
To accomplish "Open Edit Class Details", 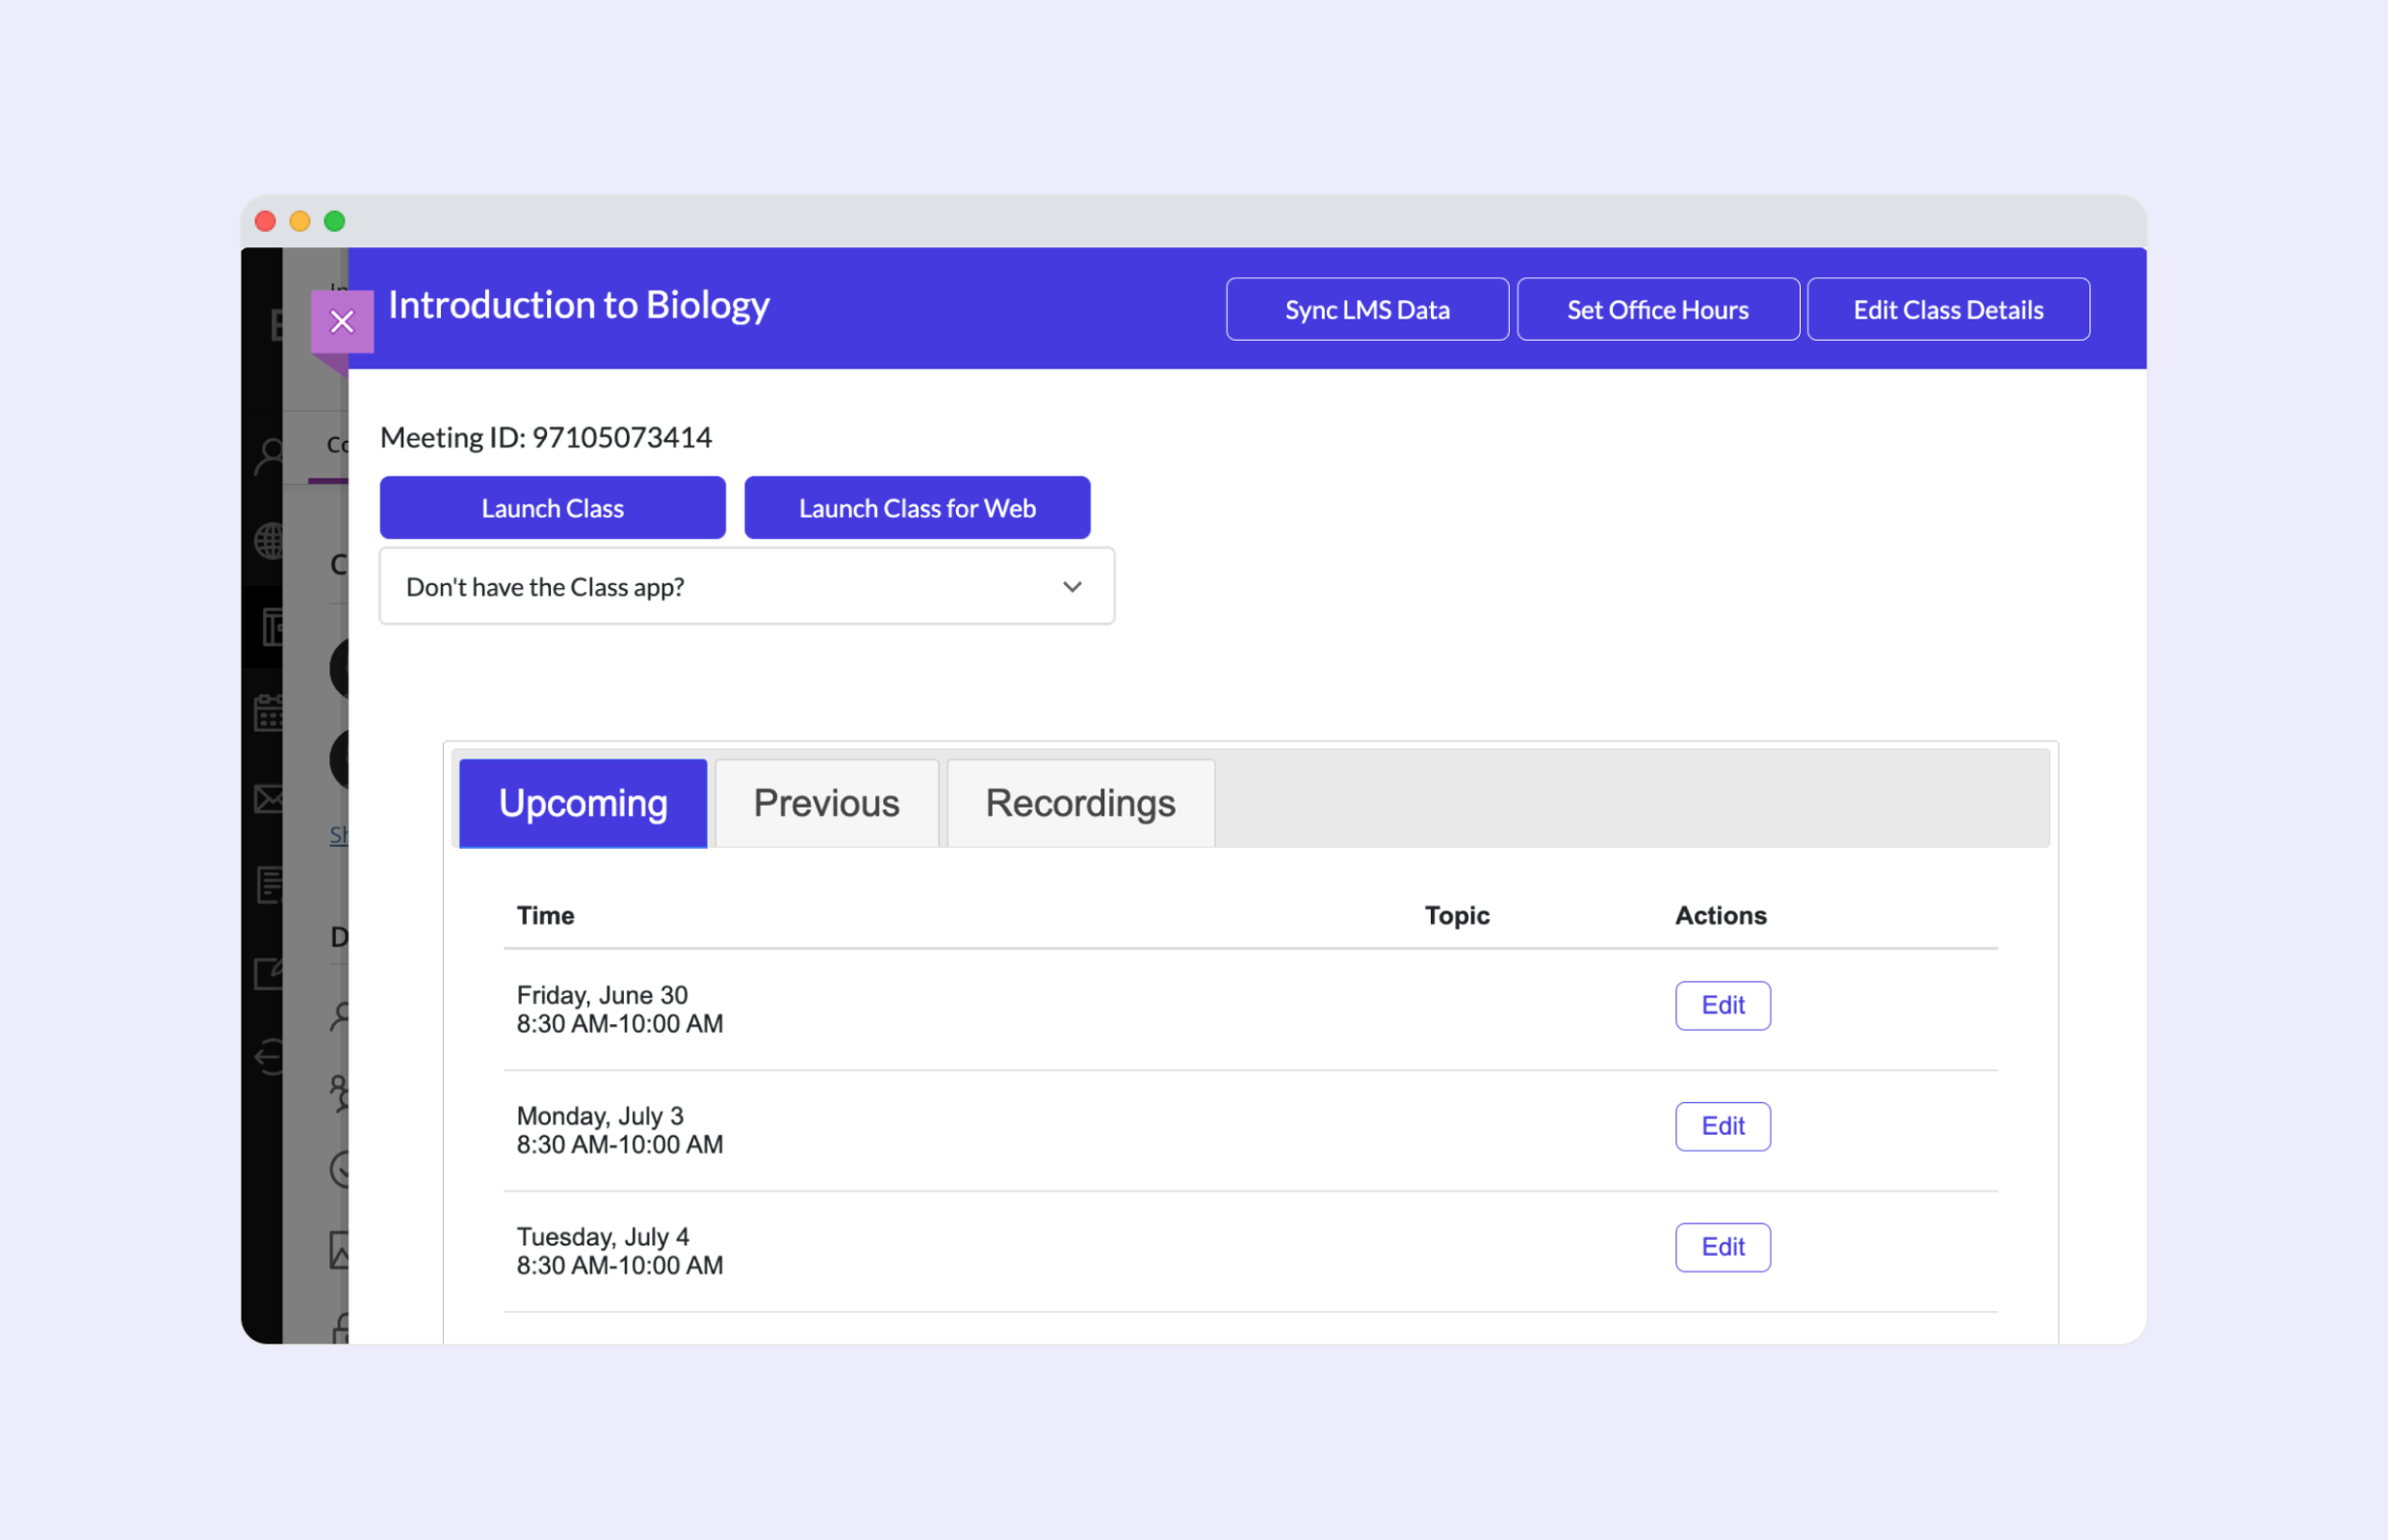I will click(1948, 309).
